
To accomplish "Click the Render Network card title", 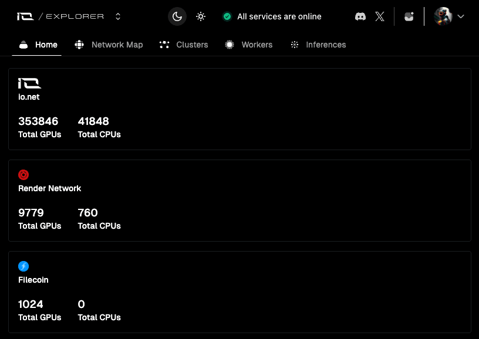I will click(x=50, y=188).
